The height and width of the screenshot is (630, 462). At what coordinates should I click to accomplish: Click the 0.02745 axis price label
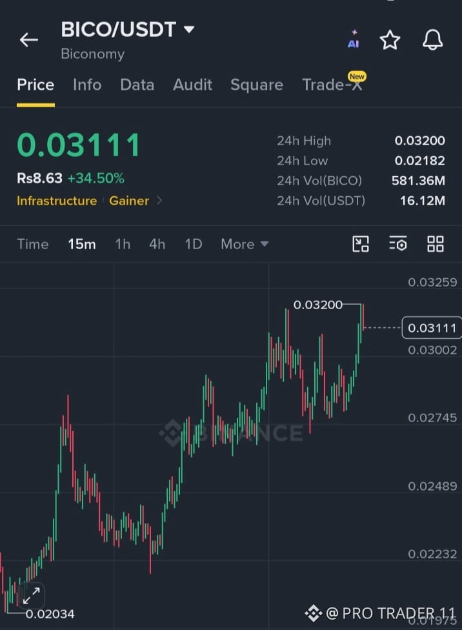click(432, 418)
